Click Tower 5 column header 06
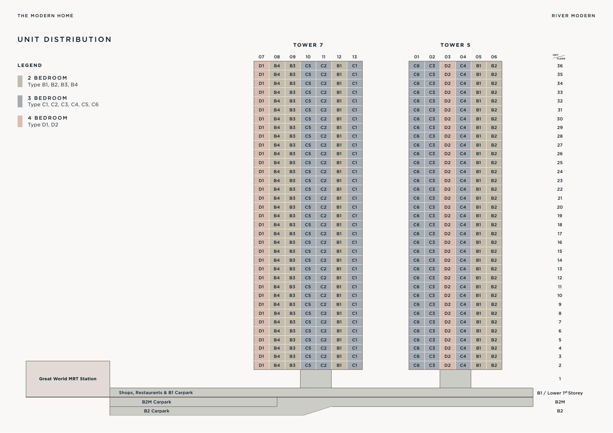 (494, 57)
